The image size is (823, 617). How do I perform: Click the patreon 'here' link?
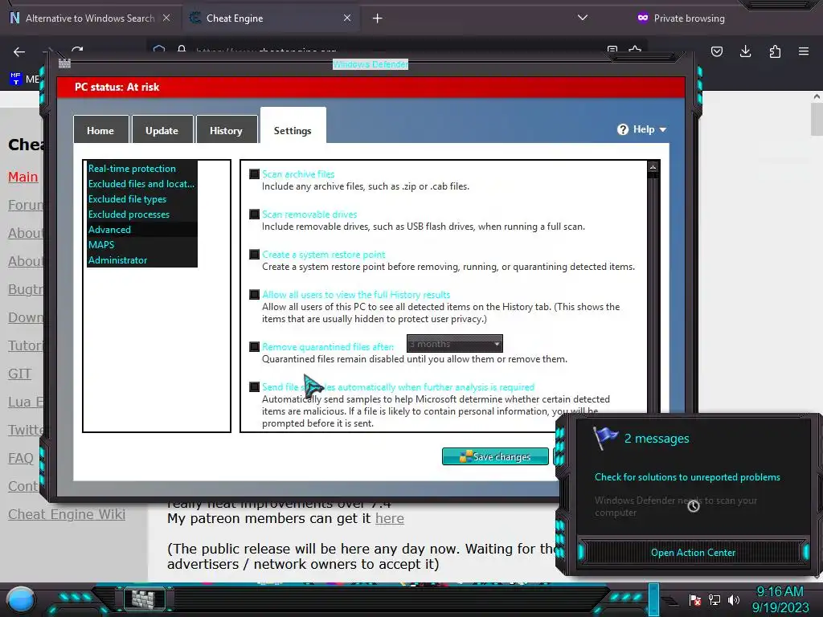[390, 518]
